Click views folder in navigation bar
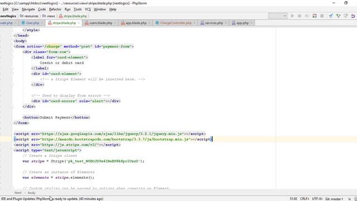 coord(49,16)
